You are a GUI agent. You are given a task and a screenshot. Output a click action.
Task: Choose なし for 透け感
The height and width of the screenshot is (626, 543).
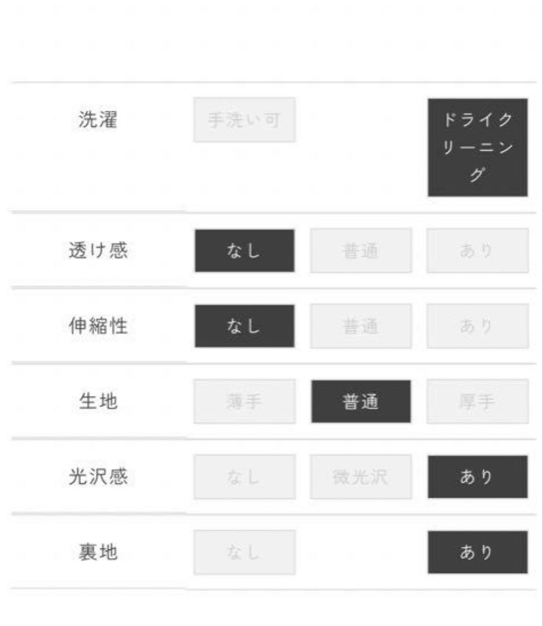(245, 251)
